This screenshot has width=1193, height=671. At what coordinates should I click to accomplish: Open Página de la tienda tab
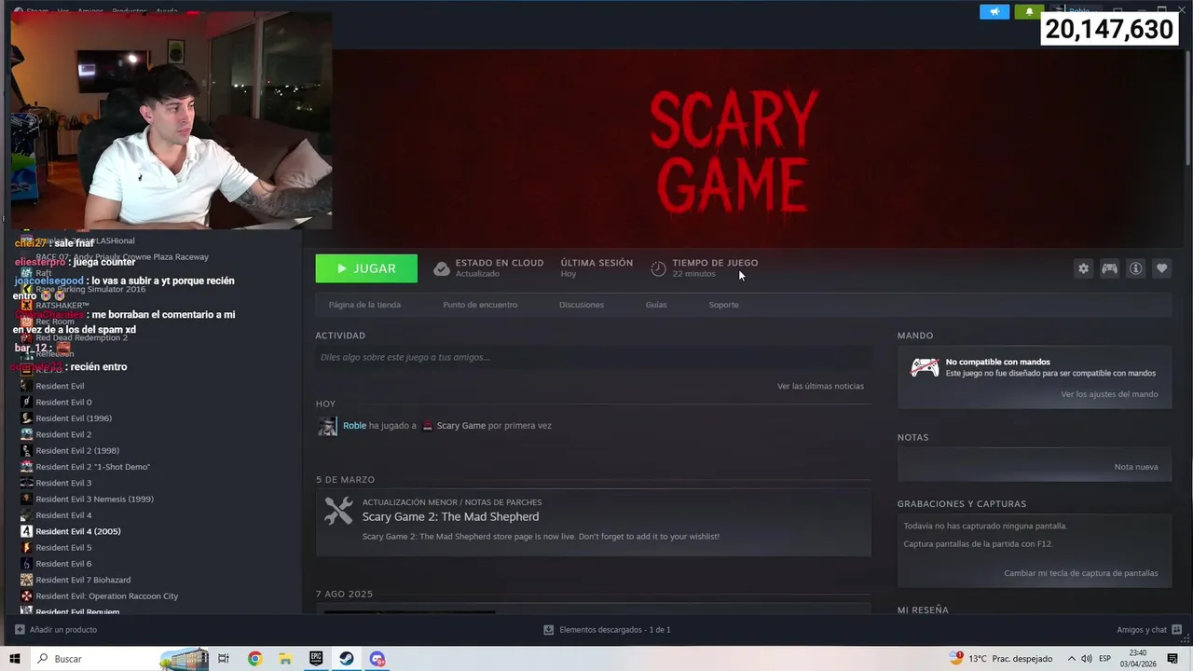click(x=364, y=305)
